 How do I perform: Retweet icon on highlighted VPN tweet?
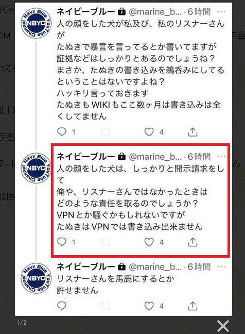[106, 242]
